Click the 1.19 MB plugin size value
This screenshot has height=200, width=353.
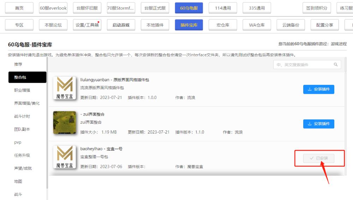click(109, 132)
